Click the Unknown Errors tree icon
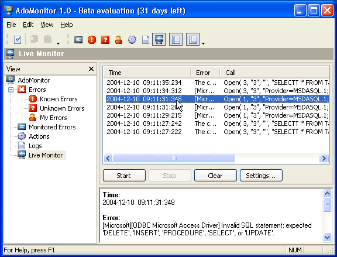Viewport: 337px width, 257px height. pos(33,108)
